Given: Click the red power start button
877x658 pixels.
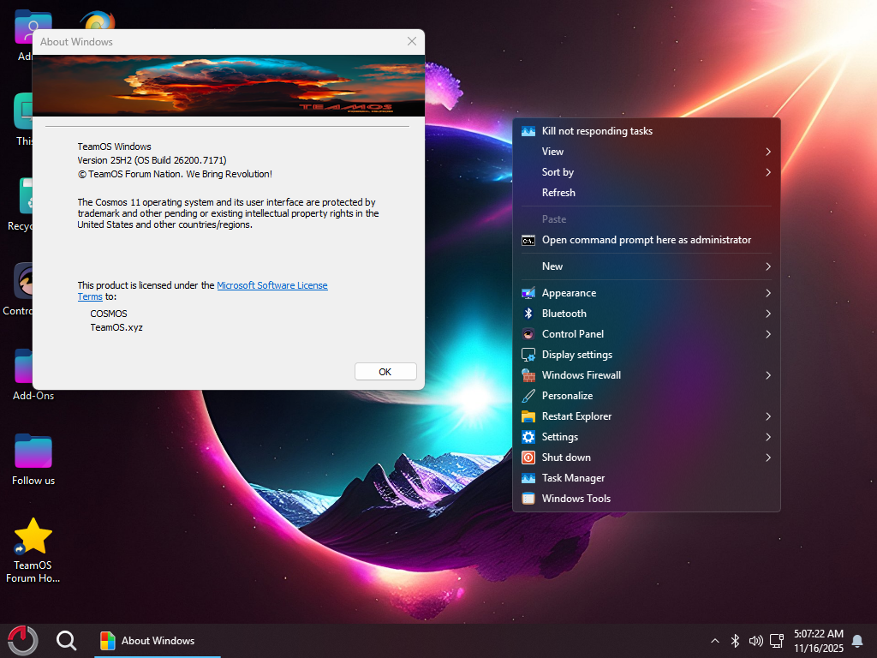Looking at the screenshot, I should pos(22,640).
